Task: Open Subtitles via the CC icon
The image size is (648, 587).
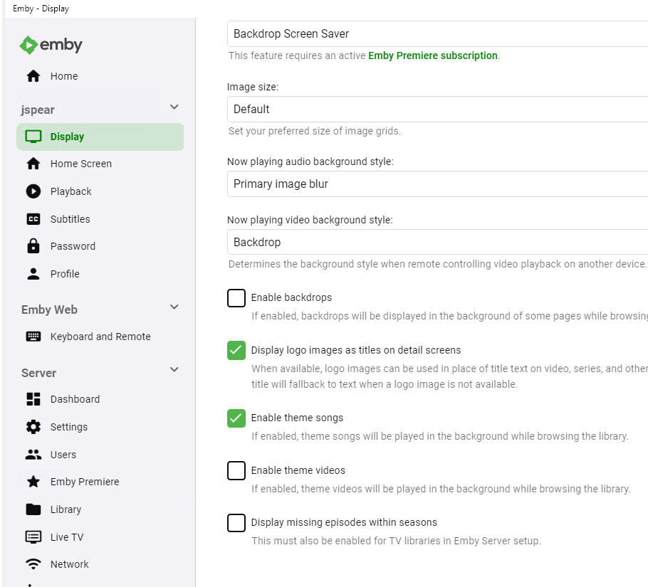Action: (33, 219)
